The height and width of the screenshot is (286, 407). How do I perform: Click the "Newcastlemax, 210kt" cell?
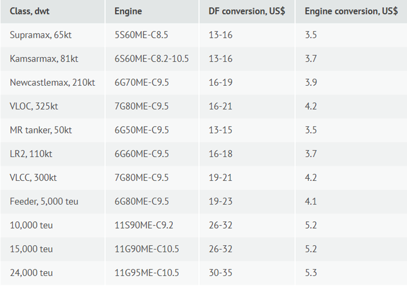[52, 82]
